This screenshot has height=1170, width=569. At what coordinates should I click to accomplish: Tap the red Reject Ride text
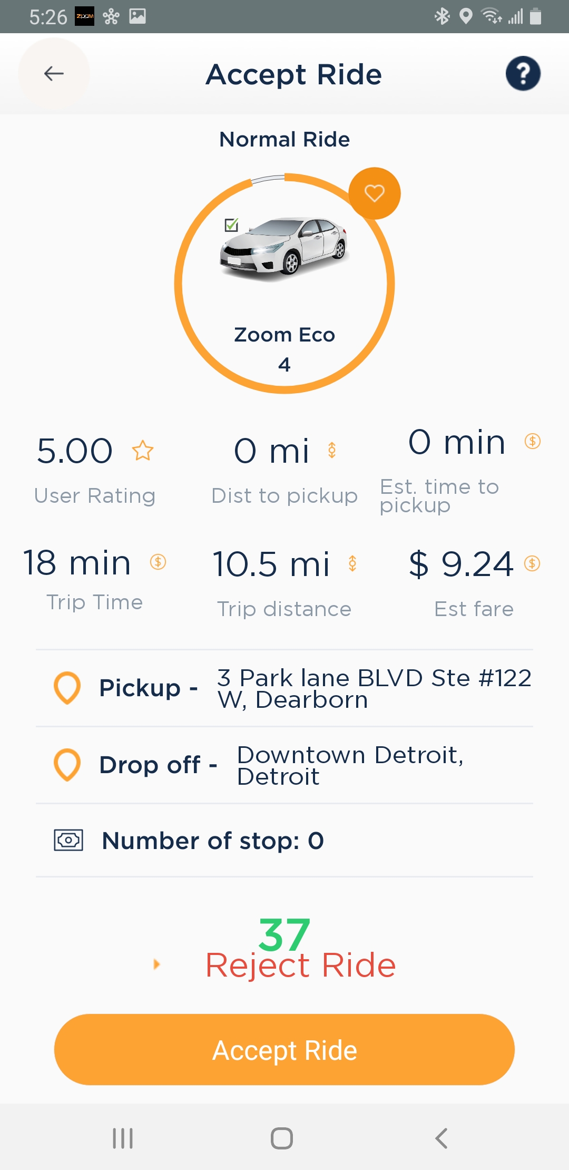pyautogui.click(x=301, y=966)
